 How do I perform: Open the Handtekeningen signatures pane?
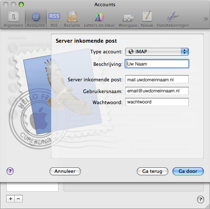point(173,20)
